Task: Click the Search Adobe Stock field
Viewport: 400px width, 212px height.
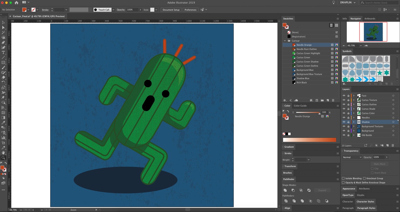Action: (379, 3)
